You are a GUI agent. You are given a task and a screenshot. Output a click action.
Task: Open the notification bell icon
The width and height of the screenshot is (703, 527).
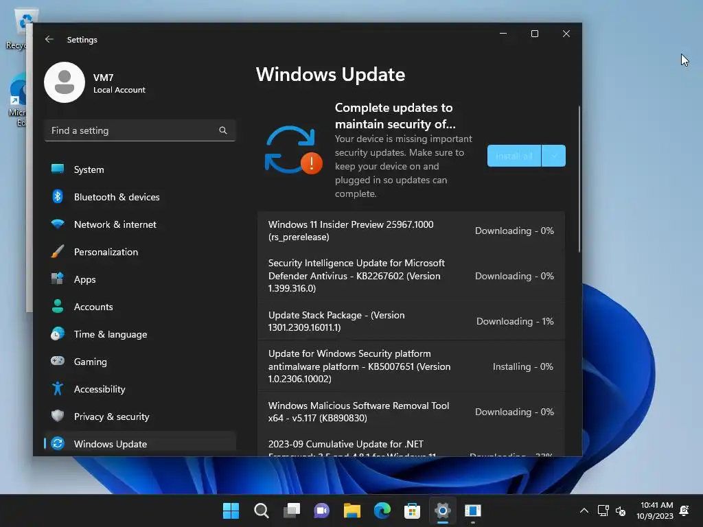[x=684, y=511]
